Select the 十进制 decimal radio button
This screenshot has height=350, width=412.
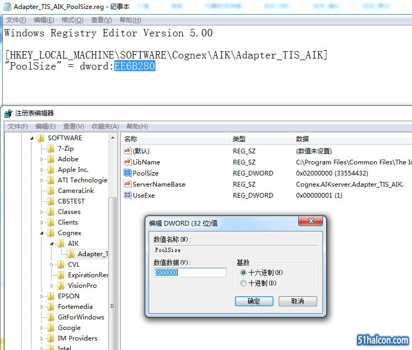click(x=243, y=283)
